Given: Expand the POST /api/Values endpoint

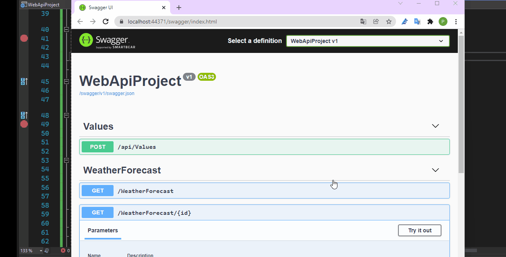Looking at the screenshot, I should (265, 147).
